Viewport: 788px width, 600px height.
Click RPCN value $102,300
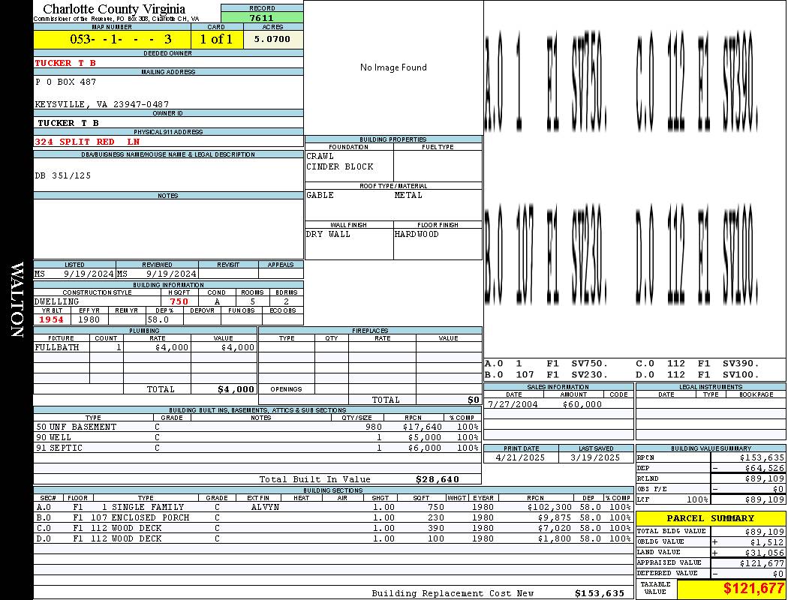[x=550, y=508]
